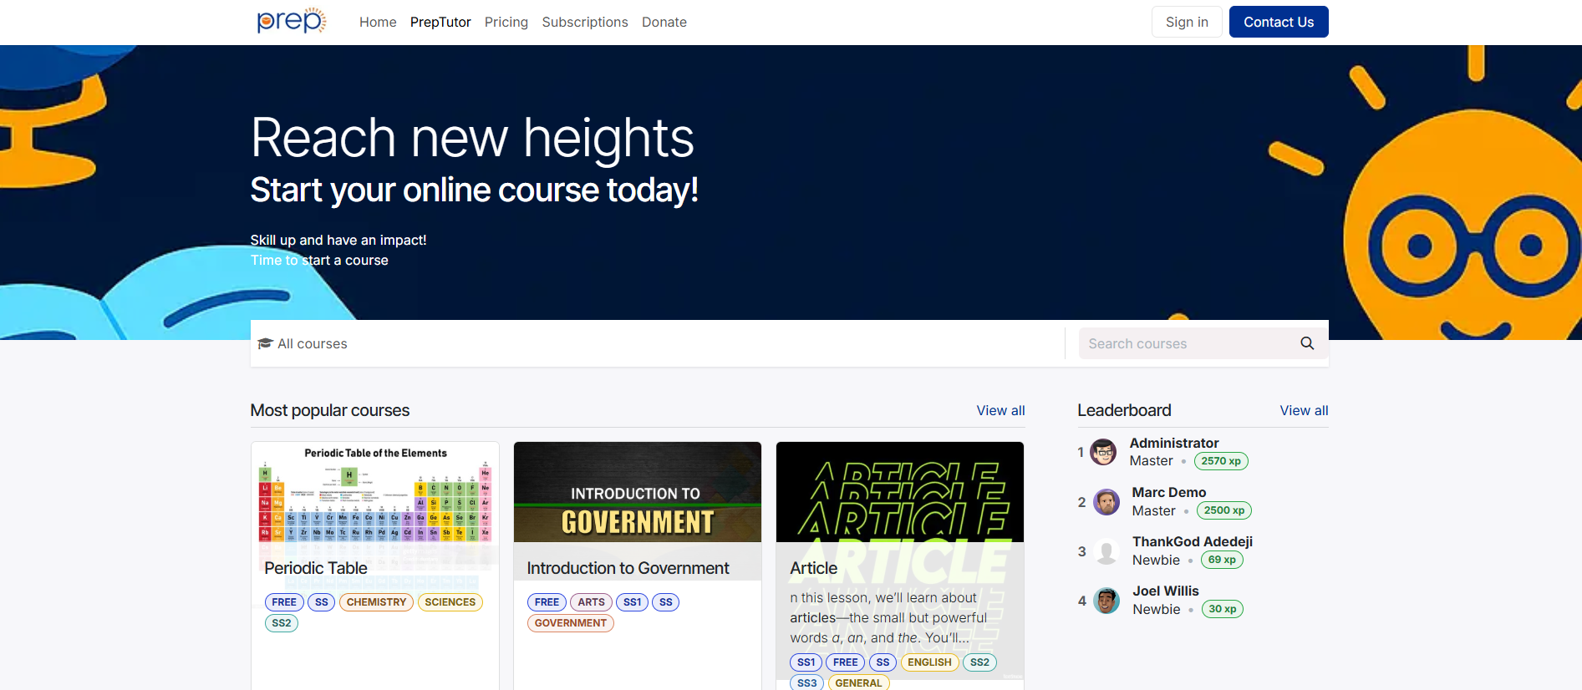View all of the Leaderboard

pyautogui.click(x=1304, y=410)
